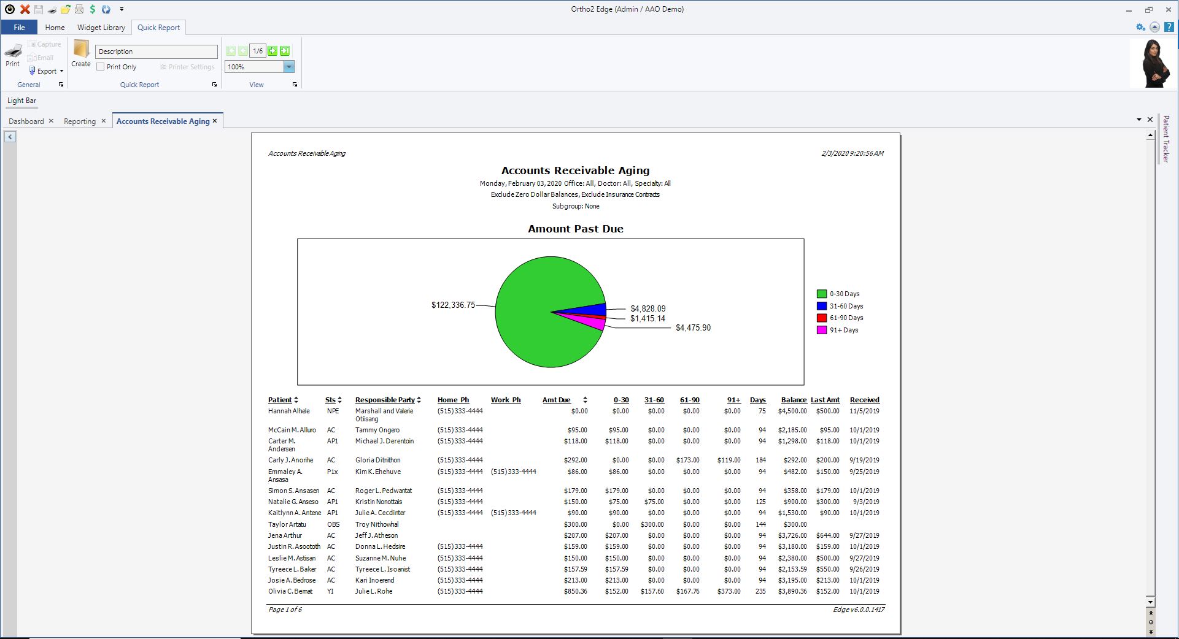This screenshot has width=1179, height=639.
Task: Close the Reporting tab
Action: 104,121
